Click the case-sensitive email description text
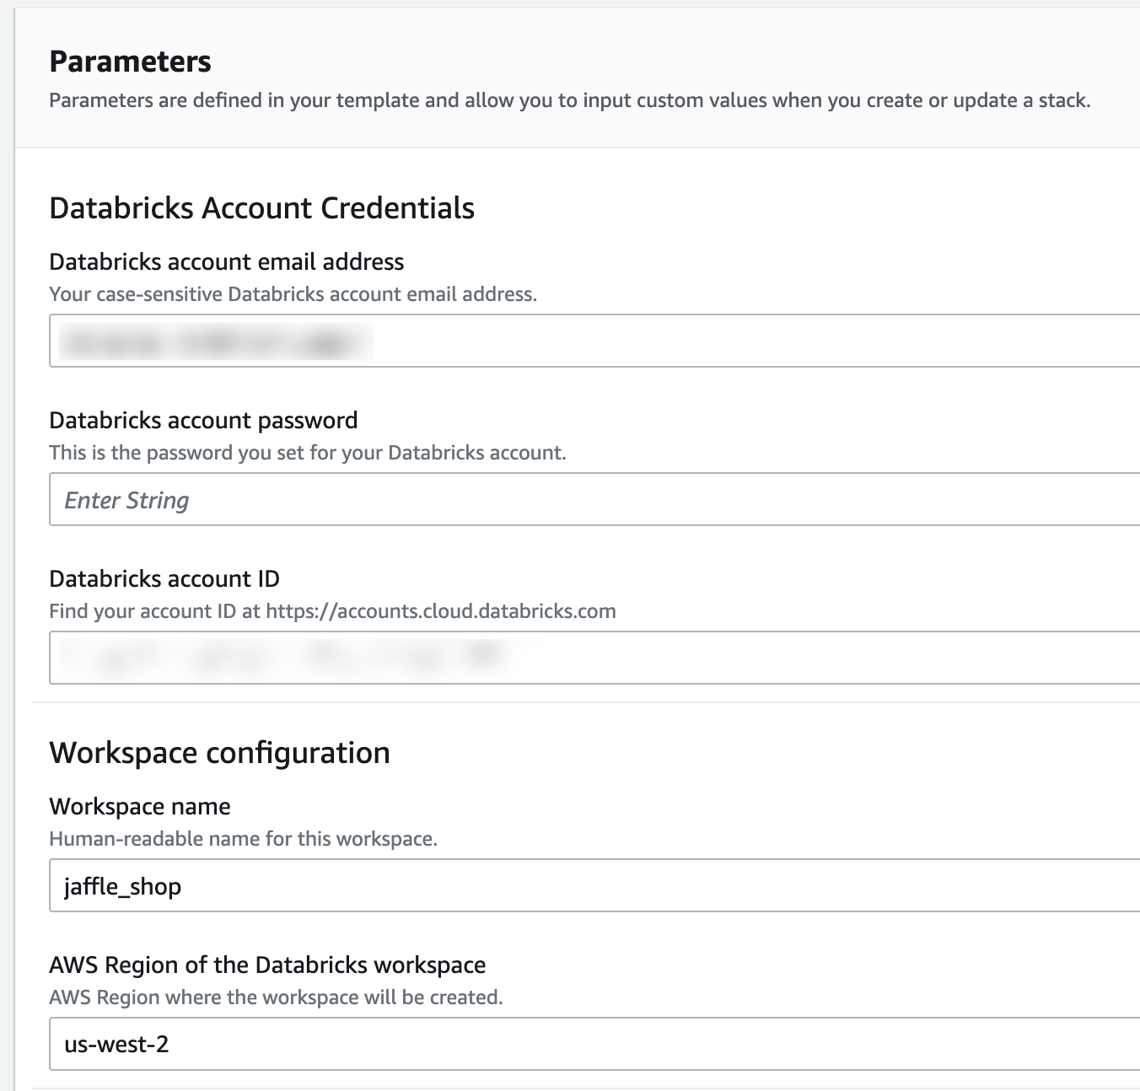Viewport: 1140px width, 1091px height. coord(293,294)
